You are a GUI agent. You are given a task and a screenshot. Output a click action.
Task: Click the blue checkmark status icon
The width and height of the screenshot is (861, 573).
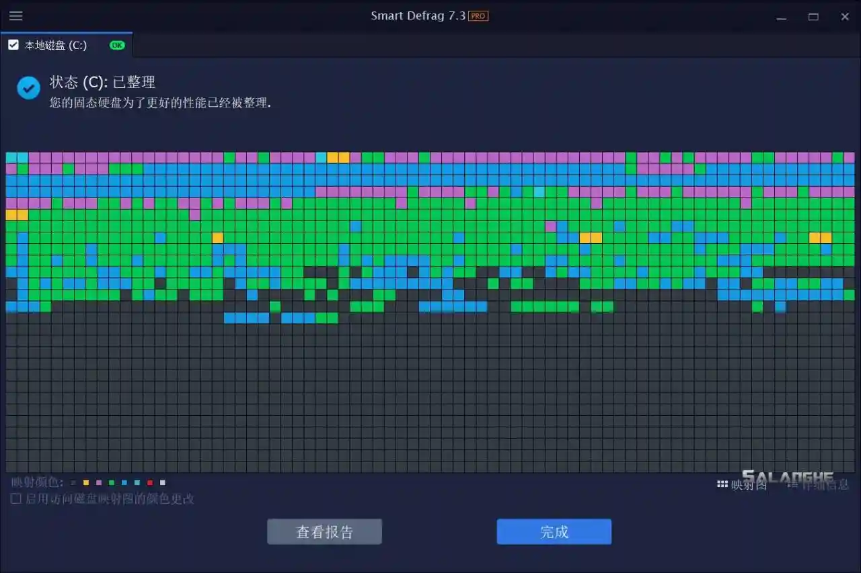pyautogui.click(x=28, y=87)
